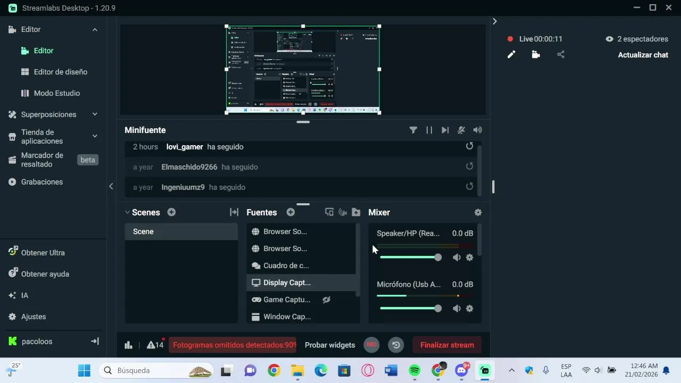Replay the Elmaschido9266 follow alert
Screen dimensions: 681x383
[469, 166]
